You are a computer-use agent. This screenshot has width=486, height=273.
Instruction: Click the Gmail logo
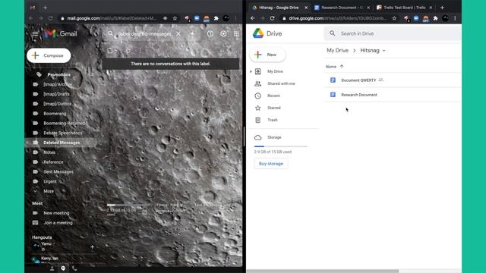pos(61,33)
